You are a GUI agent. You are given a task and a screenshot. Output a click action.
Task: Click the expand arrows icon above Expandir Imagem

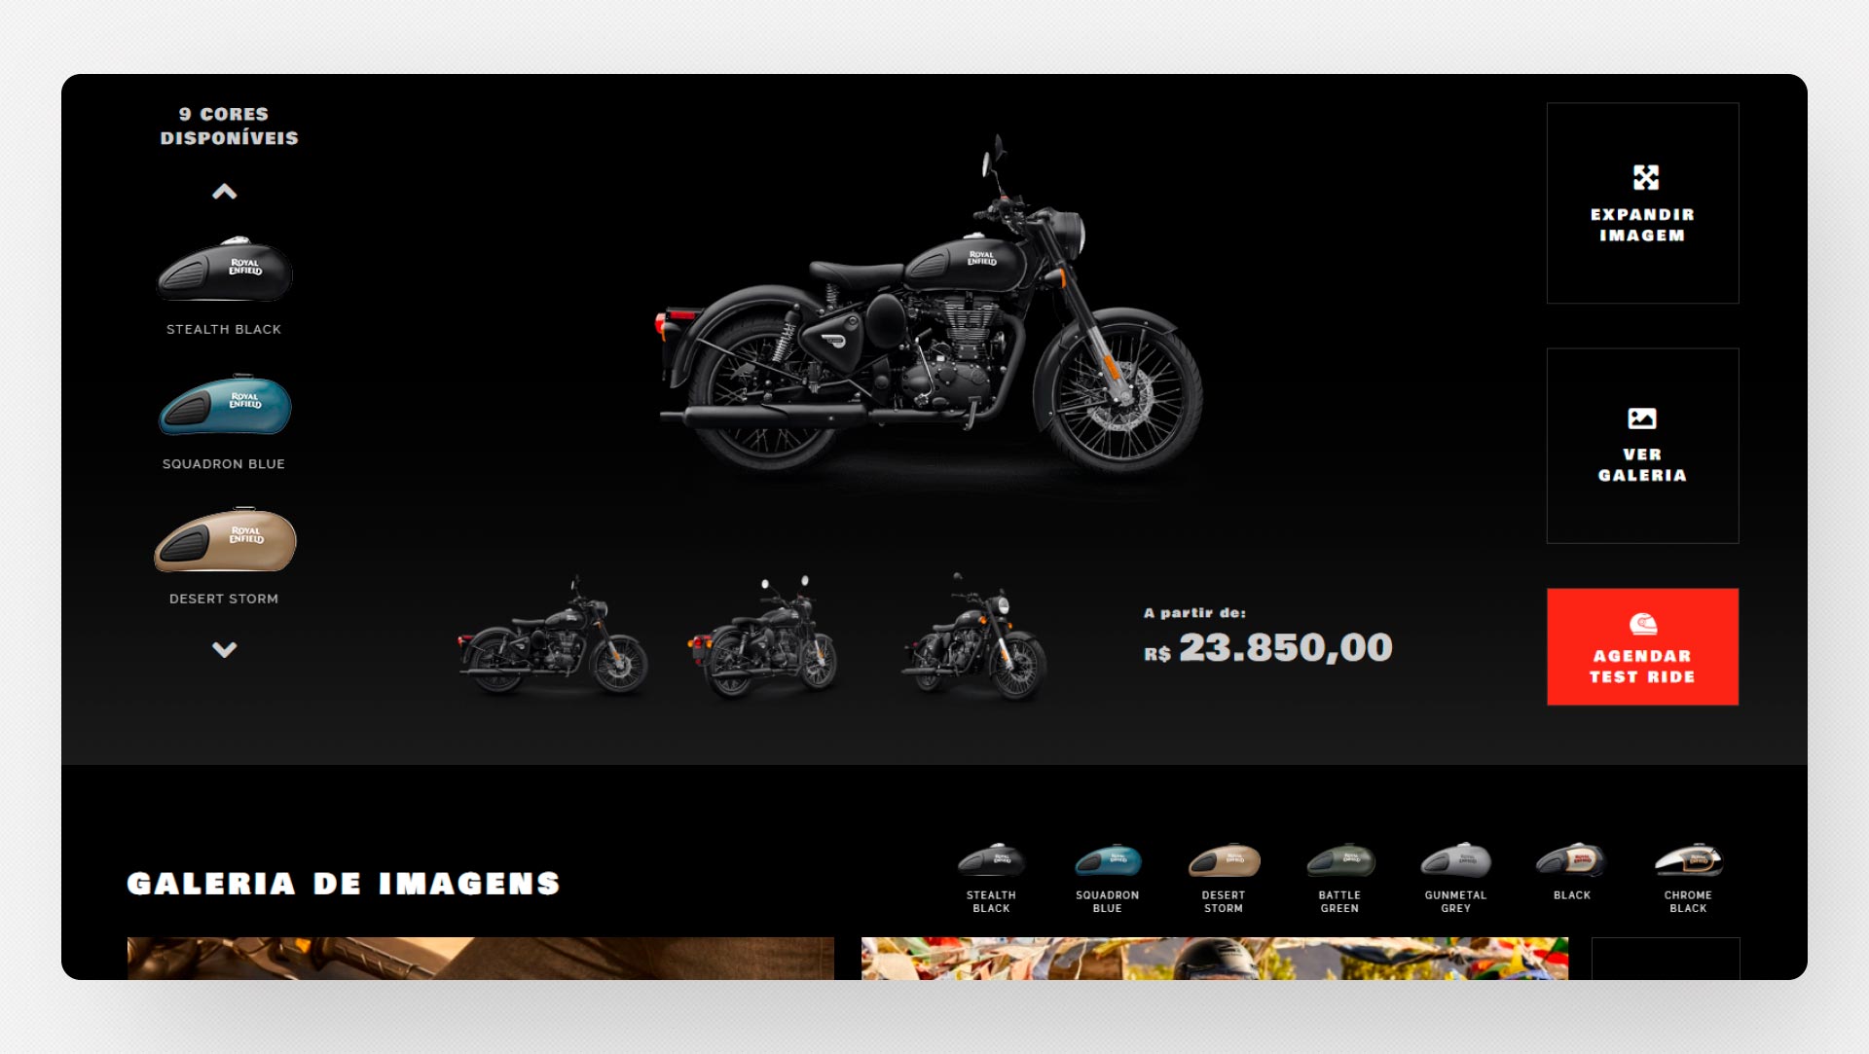pos(1645,177)
